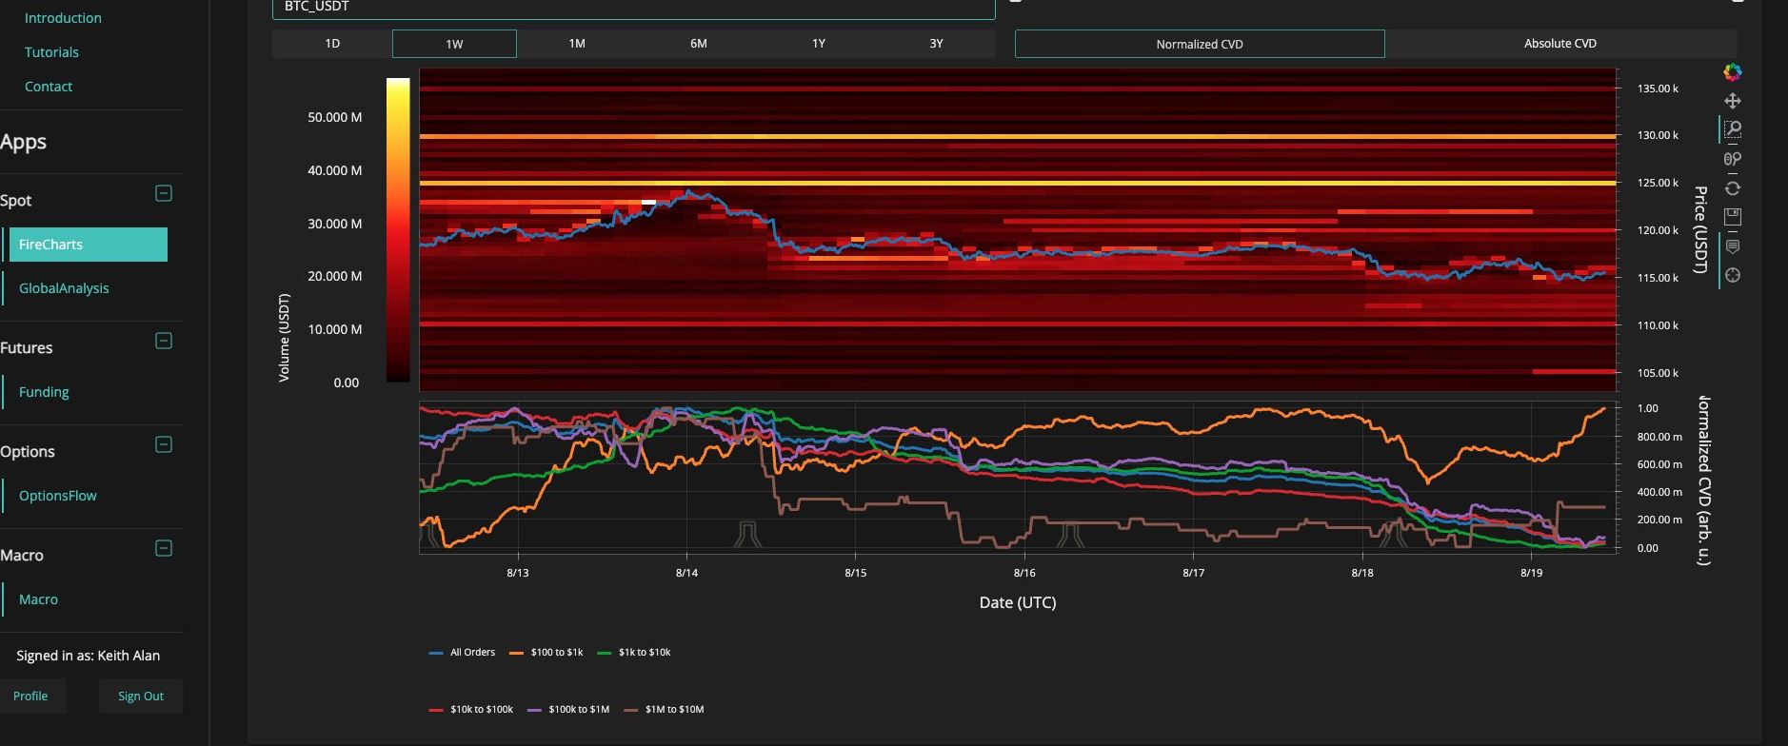Click the Bokeh logo icon in chart toolbar
Screen dimensions: 1788x746
(1733, 72)
